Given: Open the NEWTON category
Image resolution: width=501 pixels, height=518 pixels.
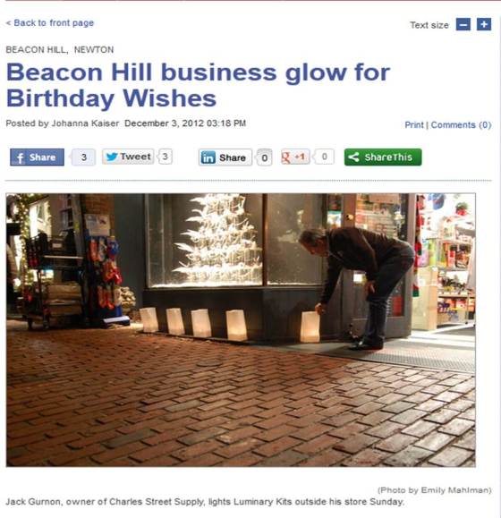Looking at the screenshot, I should [94, 50].
